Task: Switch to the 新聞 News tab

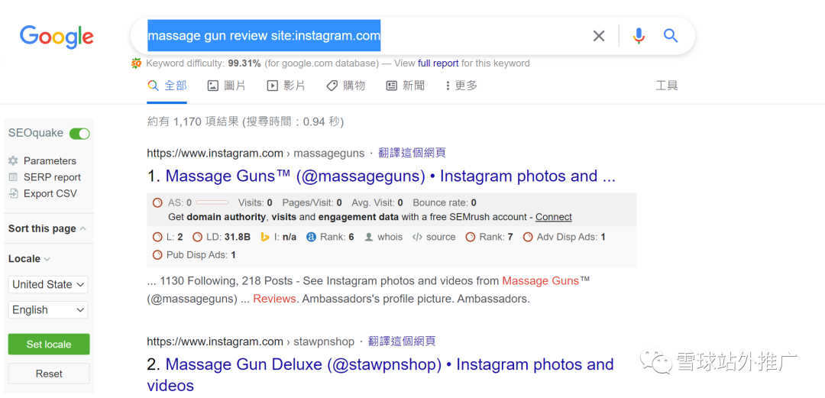Action: pyautogui.click(x=405, y=86)
